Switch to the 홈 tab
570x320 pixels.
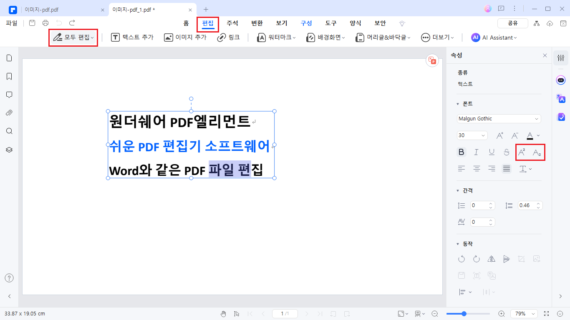click(186, 23)
